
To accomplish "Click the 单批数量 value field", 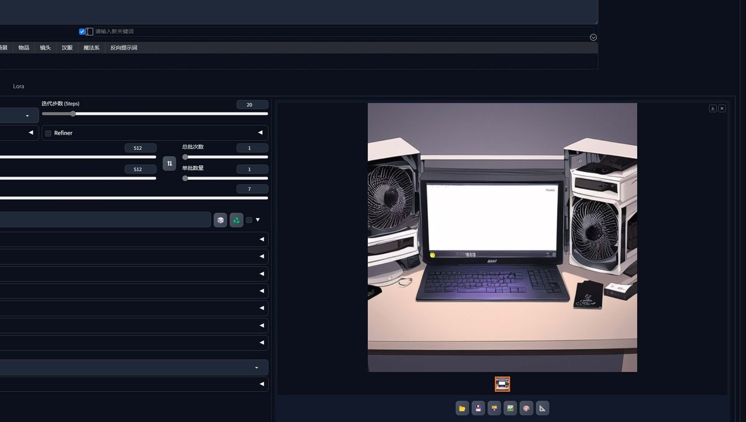I will 252,169.
